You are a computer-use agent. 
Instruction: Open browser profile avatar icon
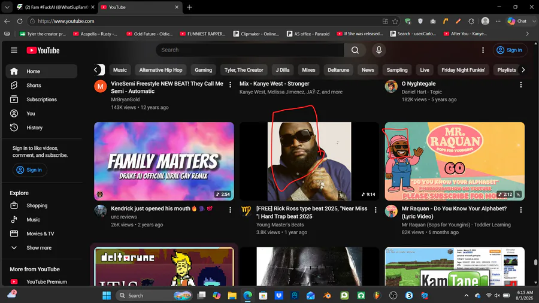click(485, 22)
